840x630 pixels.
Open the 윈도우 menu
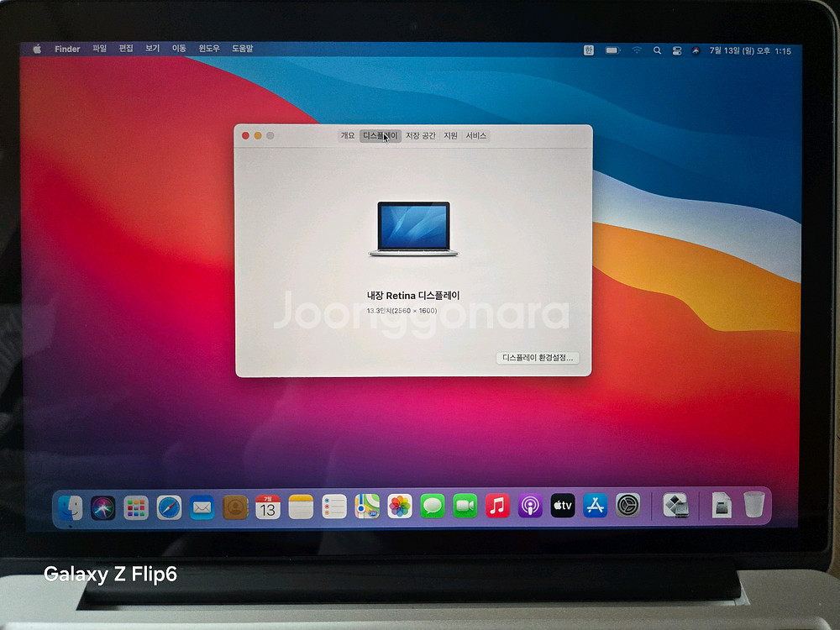pos(209,48)
